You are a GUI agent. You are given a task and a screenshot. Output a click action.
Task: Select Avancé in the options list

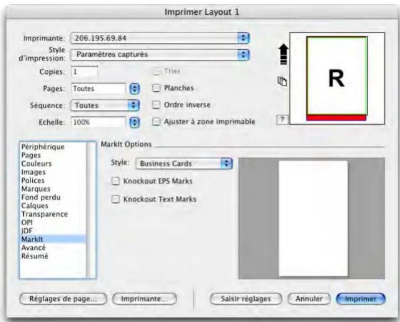coord(53,248)
